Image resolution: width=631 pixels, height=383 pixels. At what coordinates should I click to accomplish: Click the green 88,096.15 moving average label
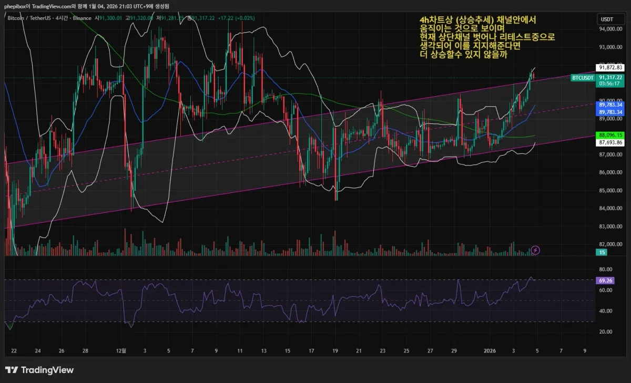click(x=610, y=134)
